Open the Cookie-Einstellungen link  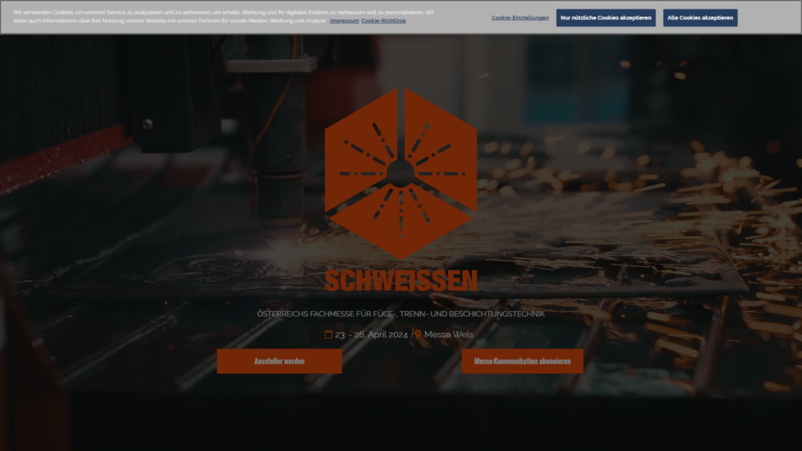click(x=520, y=18)
